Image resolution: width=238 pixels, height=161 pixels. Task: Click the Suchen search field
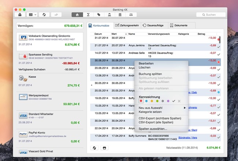(x=211, y=15)
